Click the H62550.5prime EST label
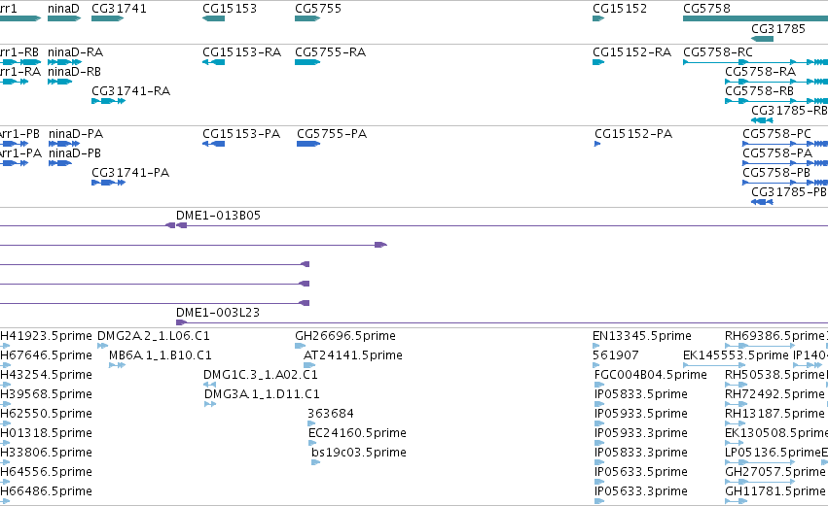Screen dimensions: 828x506 pyautogui.click(x=47, y=414)
